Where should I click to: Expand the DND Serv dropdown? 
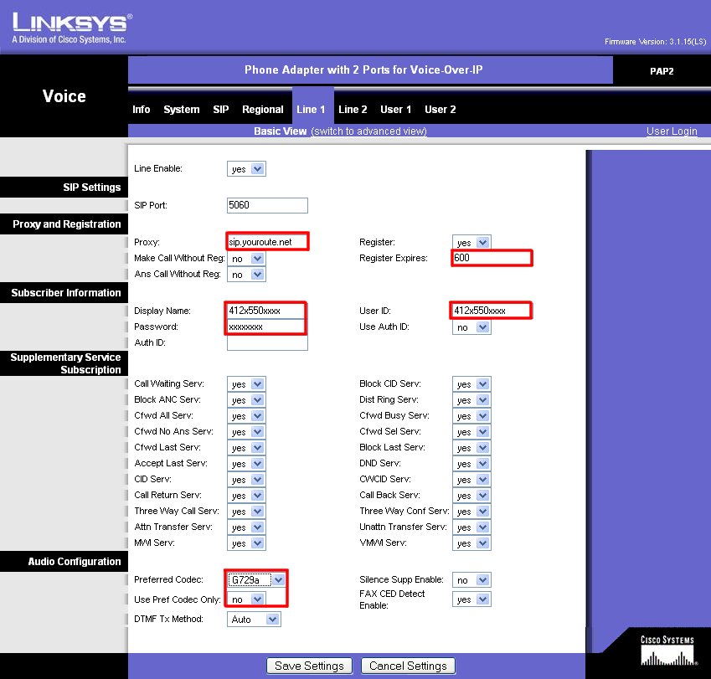pos(471,464)
